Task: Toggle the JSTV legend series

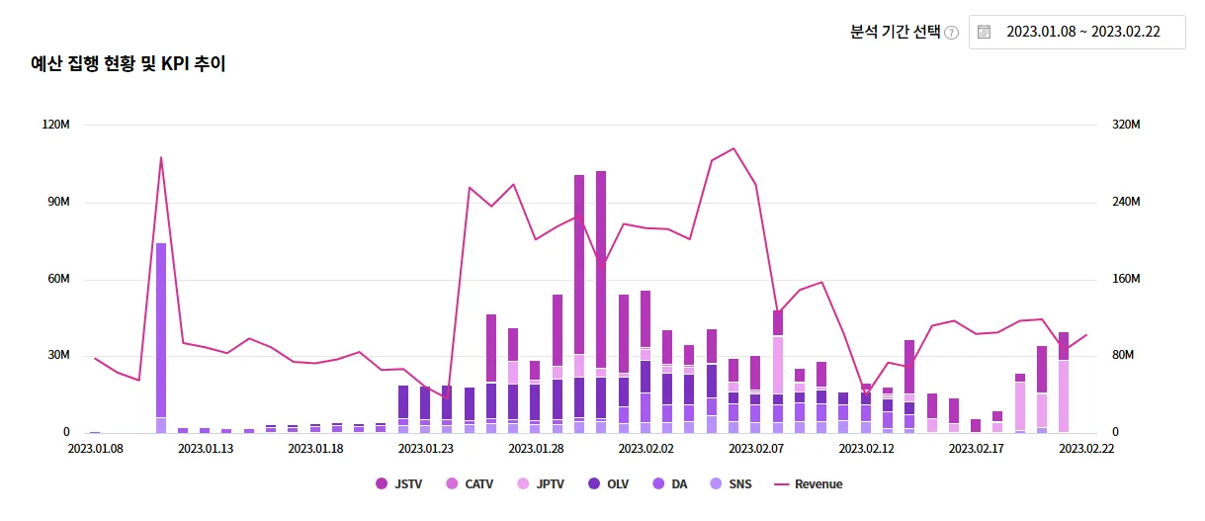Action: point(398,484)
